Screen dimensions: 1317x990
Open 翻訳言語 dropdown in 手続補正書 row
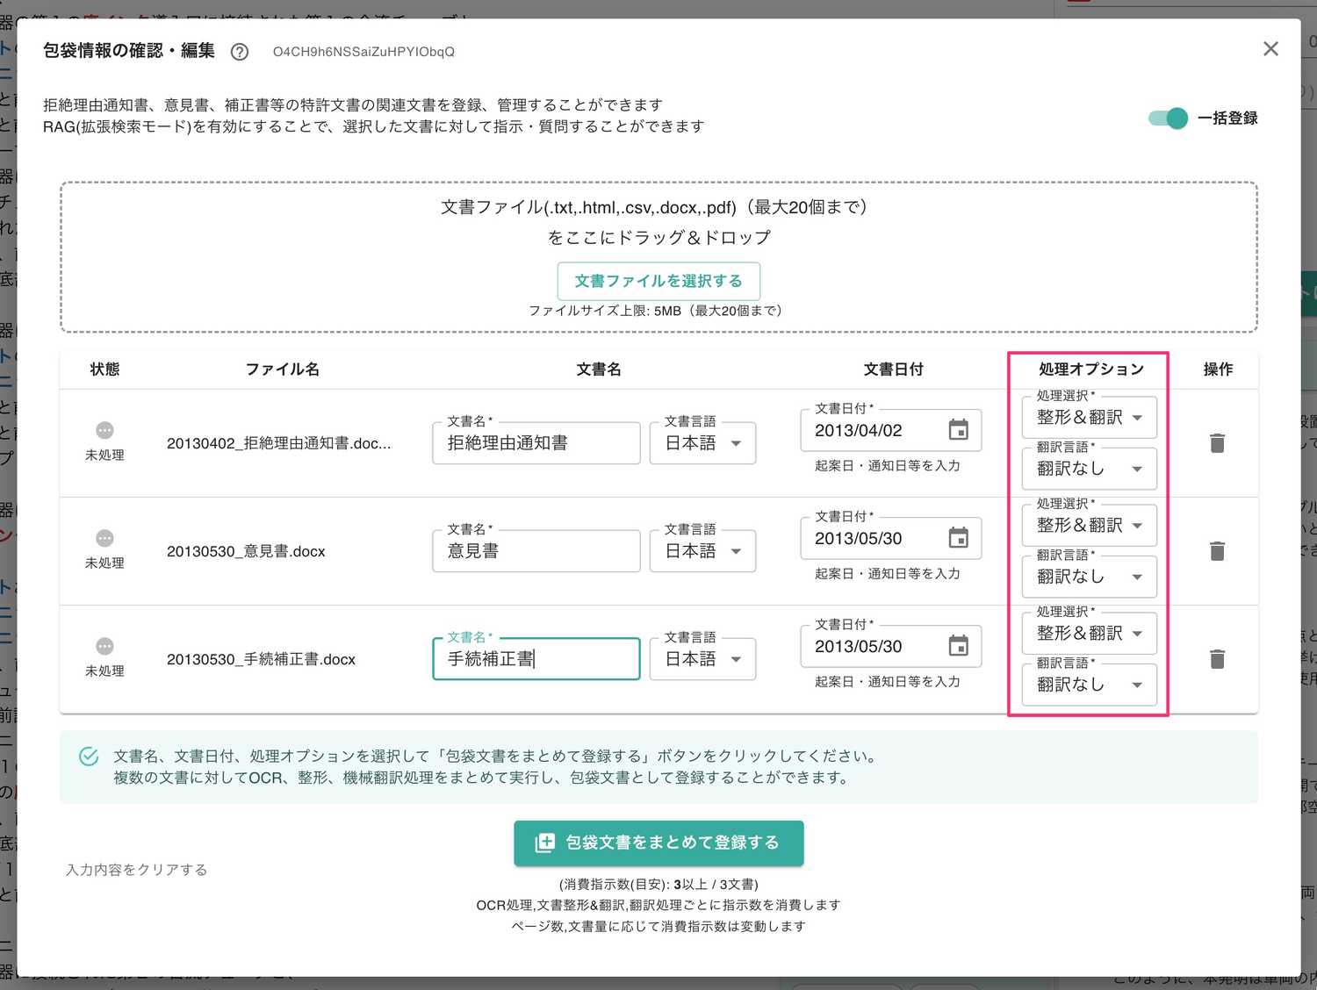1089,685
